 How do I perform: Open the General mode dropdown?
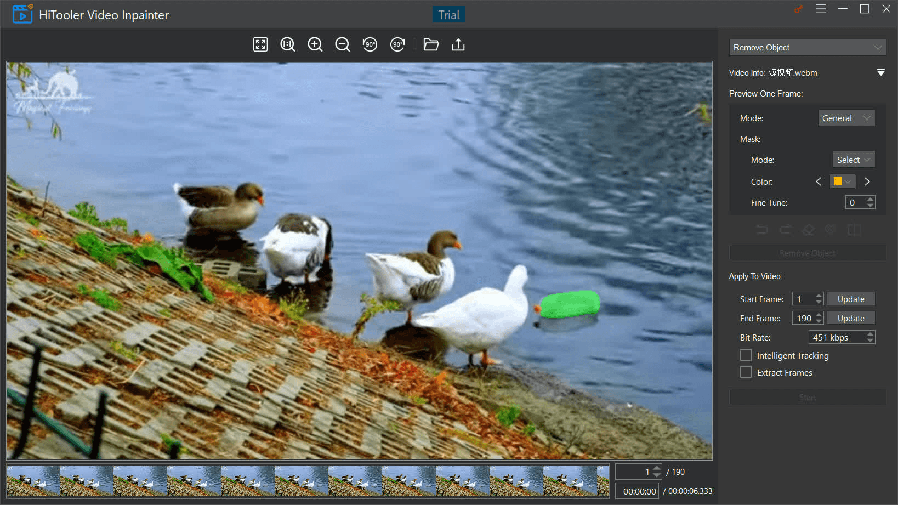tap(846, 118)
